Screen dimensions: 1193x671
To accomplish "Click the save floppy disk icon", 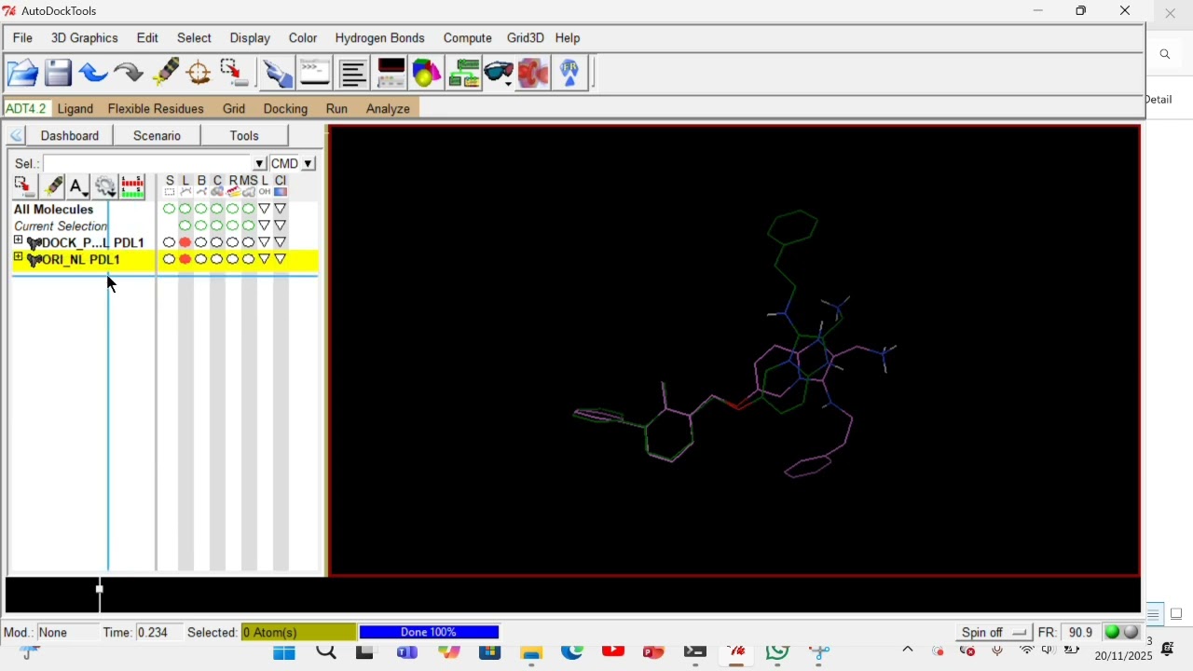I will pyautogui.click(x=58, y=73).
